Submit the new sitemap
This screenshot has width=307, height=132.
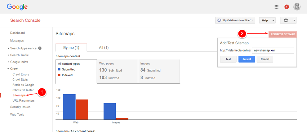[247, 59]
